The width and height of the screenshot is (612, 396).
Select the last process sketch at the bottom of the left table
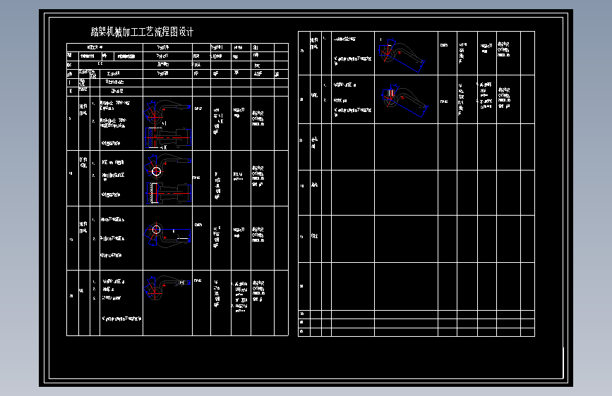168,287
